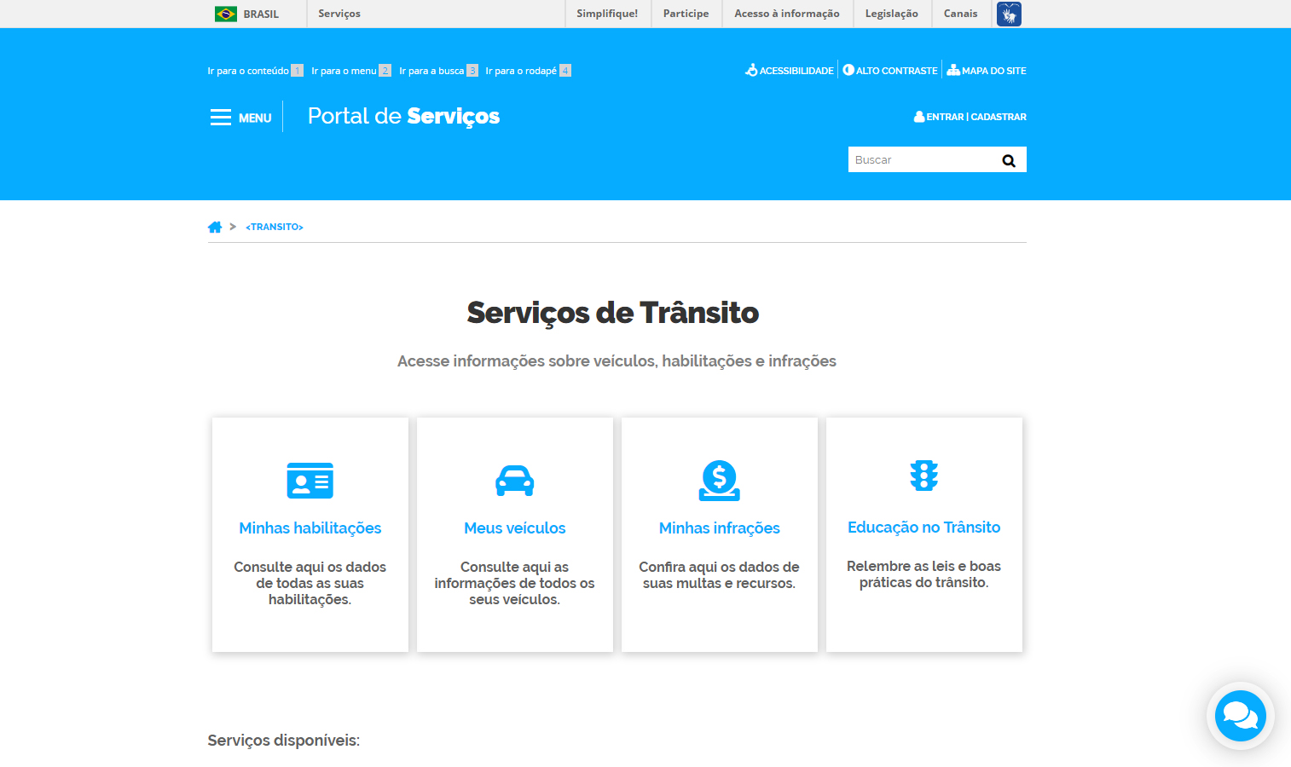Open ACESSIBILIDADE page

[790, 71]
